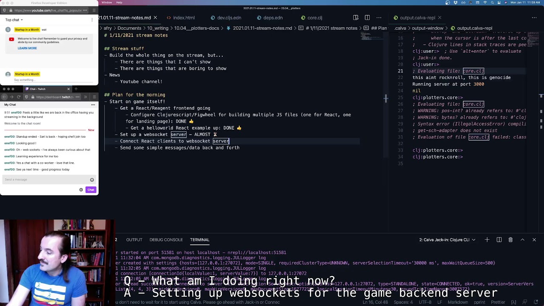544x306 pixels.
Task: Click the purple Chat button in Twitch
Action: (x=91, y=190)
